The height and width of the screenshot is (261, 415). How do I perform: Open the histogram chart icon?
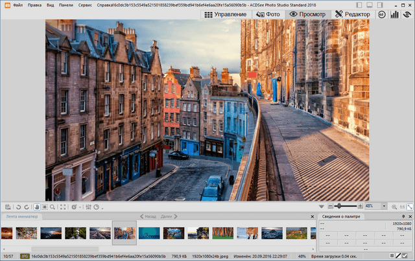pyautogui.click(x=394, y=14)
